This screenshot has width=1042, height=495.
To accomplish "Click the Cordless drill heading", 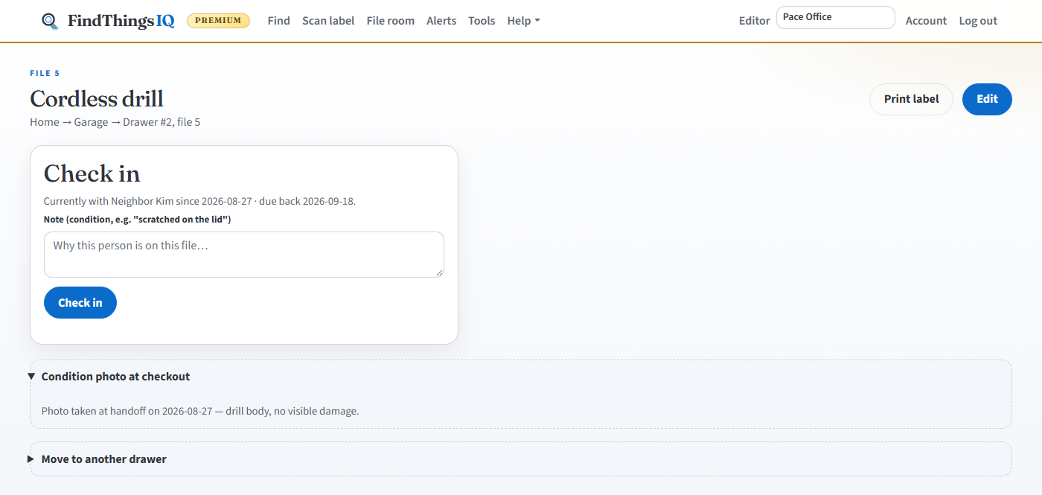I will (97, 98).
